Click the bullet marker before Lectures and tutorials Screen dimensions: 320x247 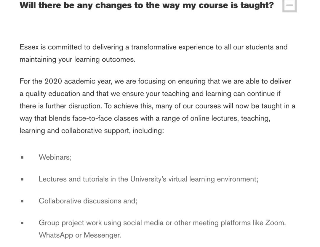click(x=22, y=179)
